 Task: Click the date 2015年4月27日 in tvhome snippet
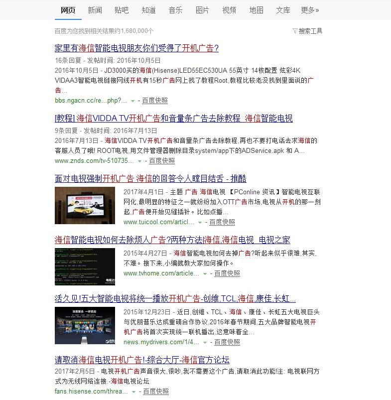click(145, 253)
